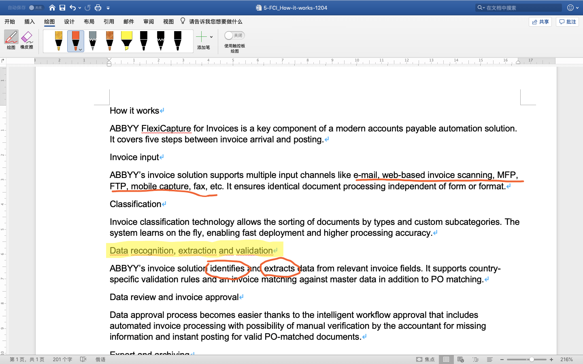Enable Focus (焦点) mode
Viewport: 583px width, 364px height.
click(426, 360)
